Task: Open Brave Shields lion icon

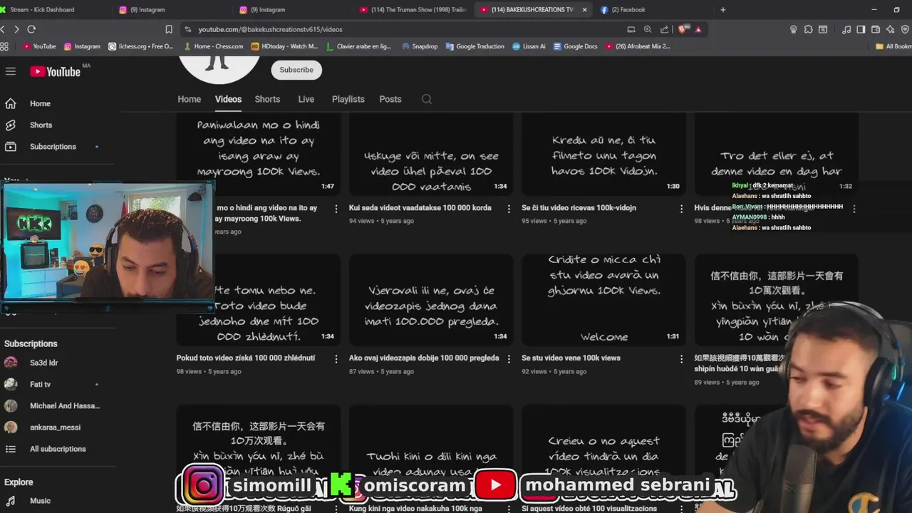Action: (x=683, y=29)
